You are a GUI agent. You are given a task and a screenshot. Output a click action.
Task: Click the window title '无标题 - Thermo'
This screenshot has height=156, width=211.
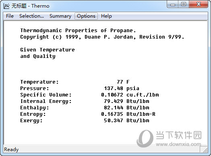pyautogui.click(x=31, y=6)
